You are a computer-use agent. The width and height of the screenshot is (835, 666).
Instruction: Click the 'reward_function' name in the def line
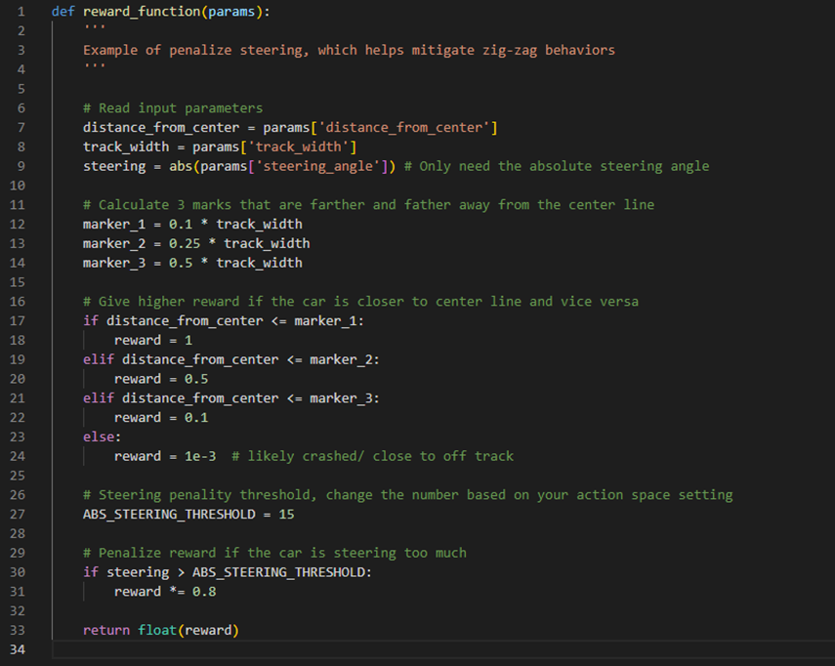tap(142, 12)
